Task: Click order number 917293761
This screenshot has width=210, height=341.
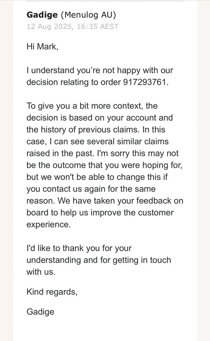Action: point(146,82)
